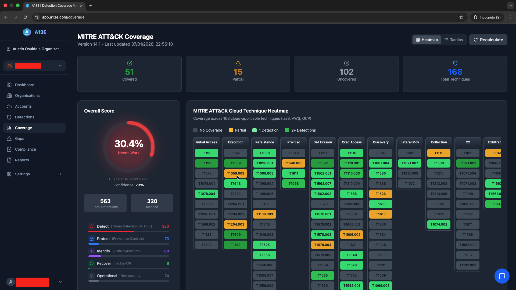Select the Heatmap view tab
Image resolution: width=516 pixels, height=290 pixels.
pyautogui.click(x=427, y=39)
